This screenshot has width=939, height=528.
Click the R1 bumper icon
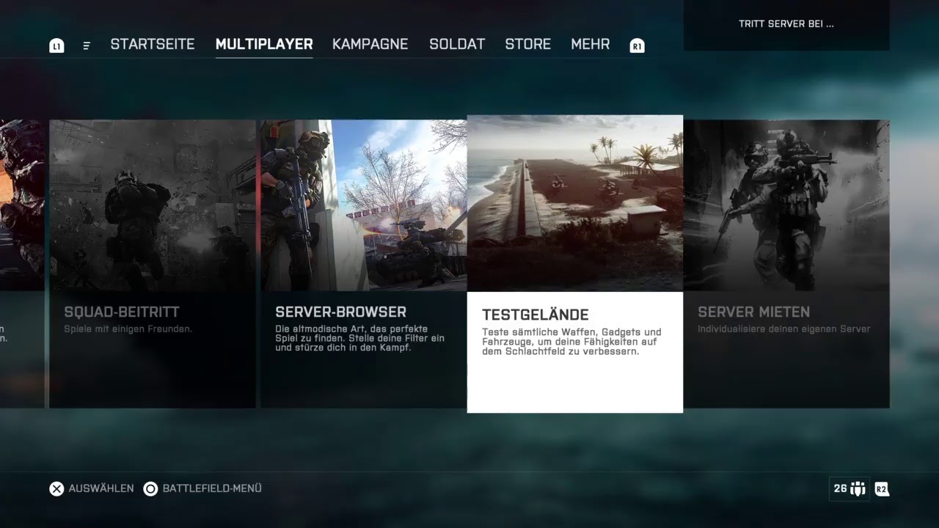point(637,45)
